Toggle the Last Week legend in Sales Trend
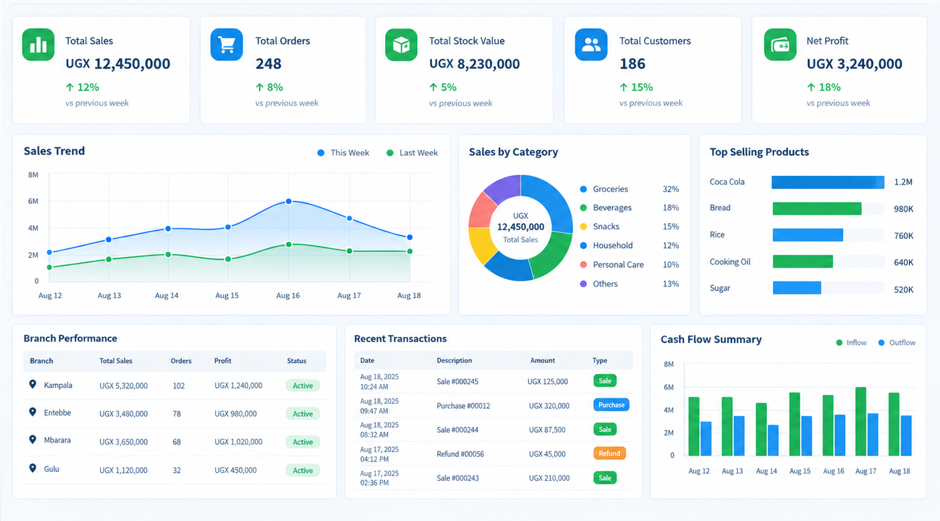This screenshot has width=940, height=521. click(412, 152)
